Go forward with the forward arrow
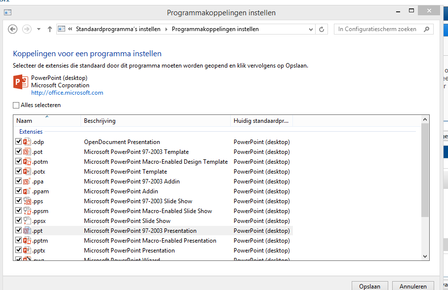Image resolution: width=448 pixels, height=290 pixels. click(27, 29)
